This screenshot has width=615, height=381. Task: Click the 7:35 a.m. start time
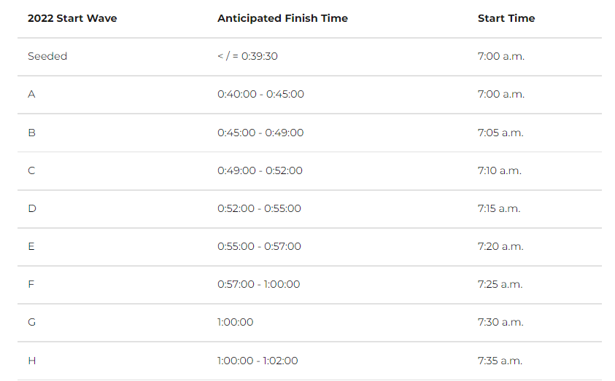[x=500, y=361]
